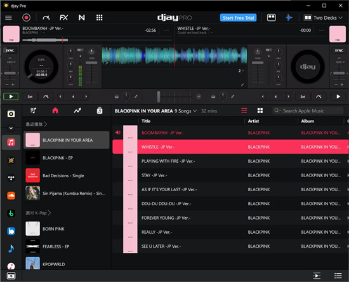Click Set cue on left deck
This screenshot has height=282, width=349.
(30, 97)
